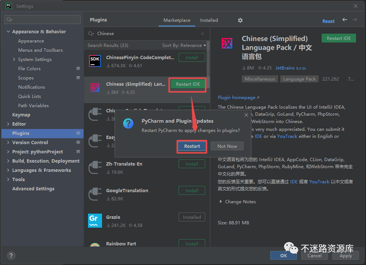The width and height of the screenshot is (366, 265).
Task: Expand the Editor settings category
Action: pos(9,124)
